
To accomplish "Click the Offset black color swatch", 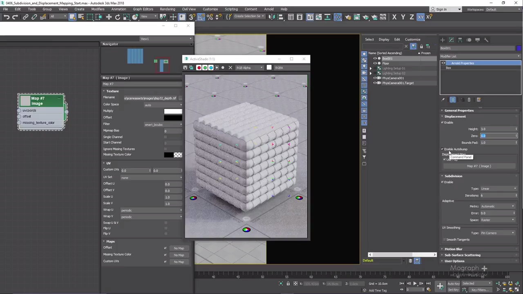I will (x=173, y=118).
